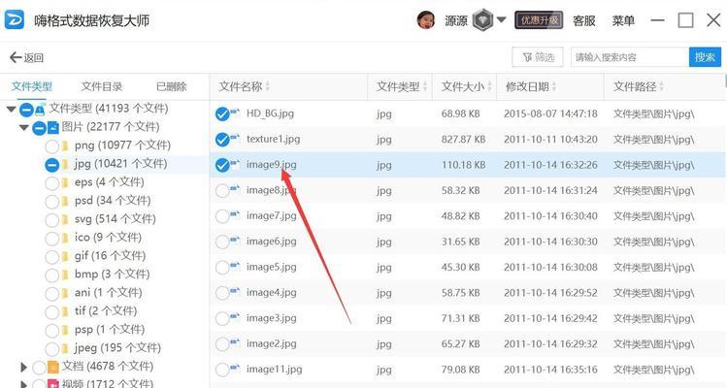
Task: Select ani (1 个文件) tree item
Action: coord(108,293)
